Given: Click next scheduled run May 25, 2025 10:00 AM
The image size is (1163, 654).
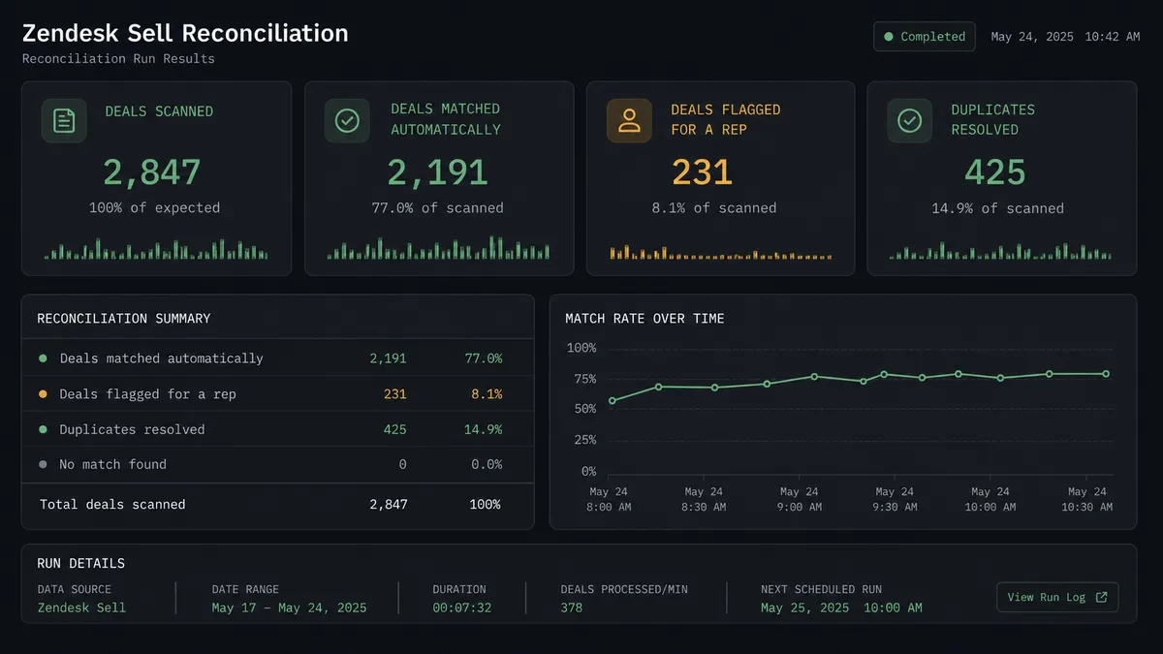Looking at the screenshot, I should click(842, 607).
